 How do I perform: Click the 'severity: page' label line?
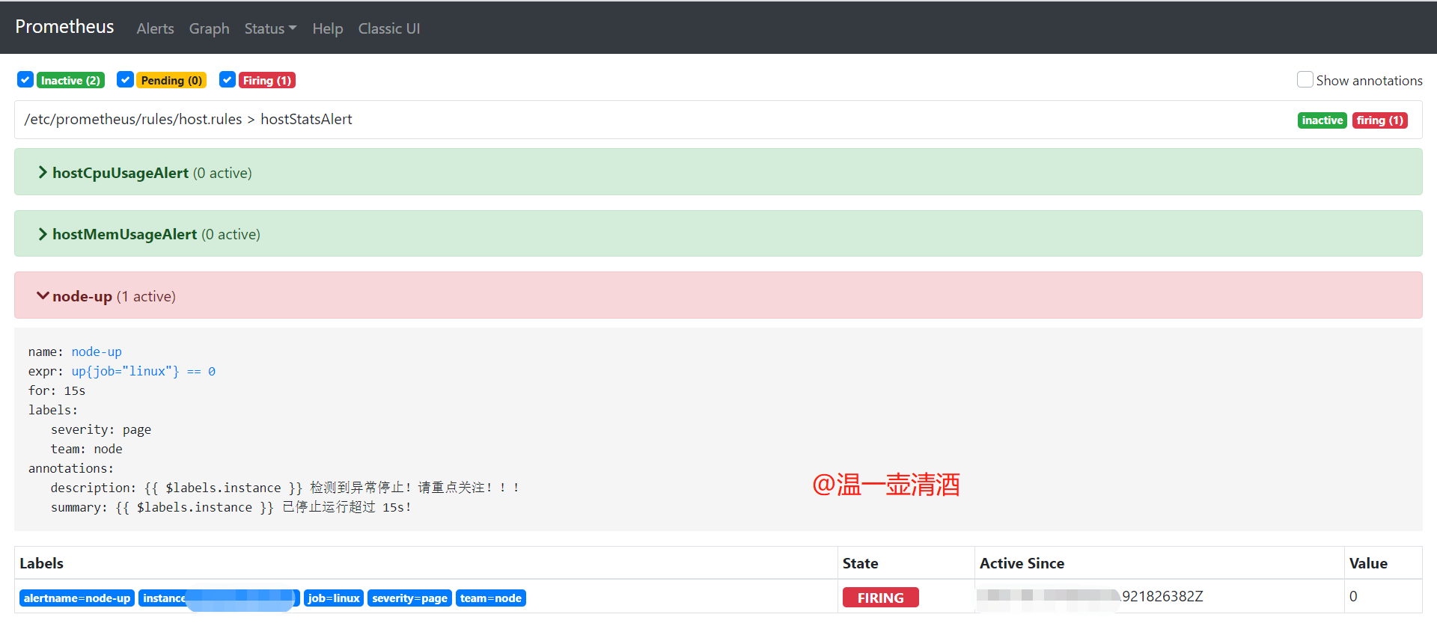click(101, 429)
